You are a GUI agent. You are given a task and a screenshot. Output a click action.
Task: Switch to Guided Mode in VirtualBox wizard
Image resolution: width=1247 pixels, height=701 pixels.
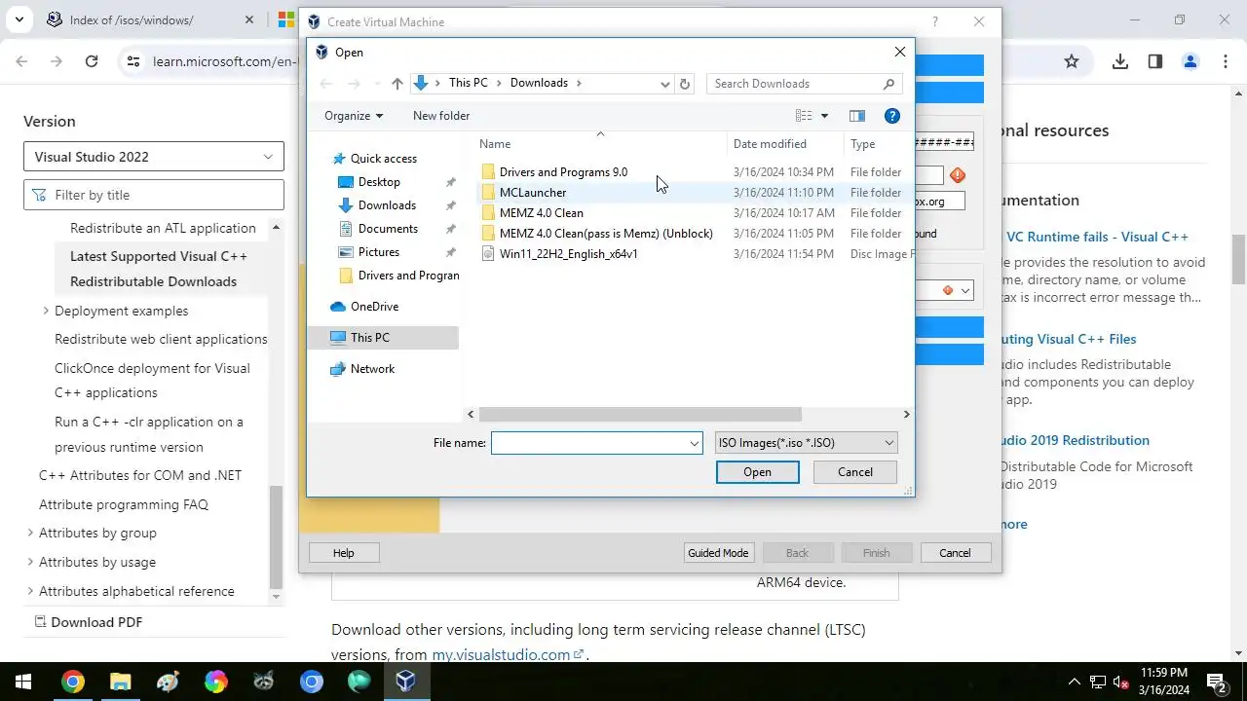(x=718, y=553)
